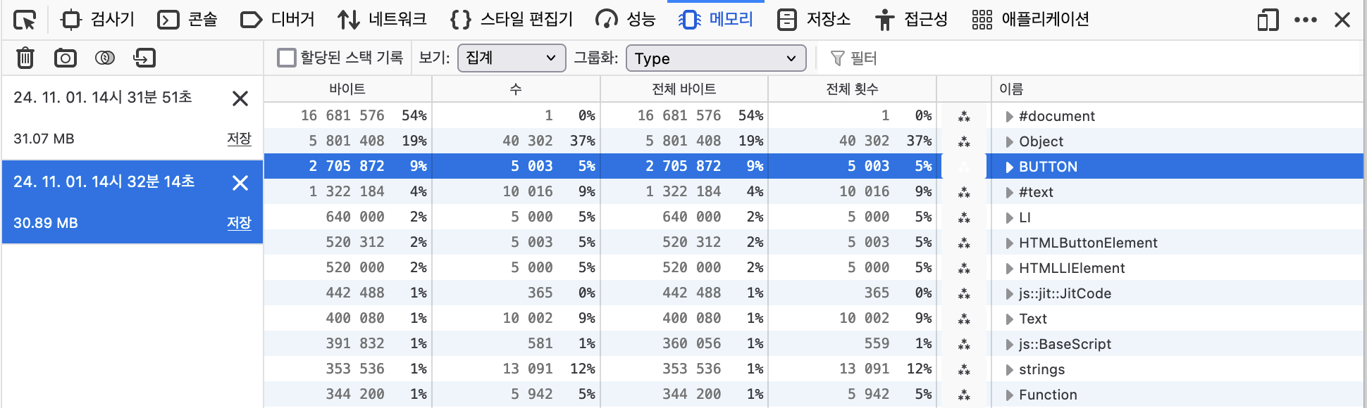The image size is (1367, 408).
Task: Switch to the 콘솔 tab
Action: [187, 20]
